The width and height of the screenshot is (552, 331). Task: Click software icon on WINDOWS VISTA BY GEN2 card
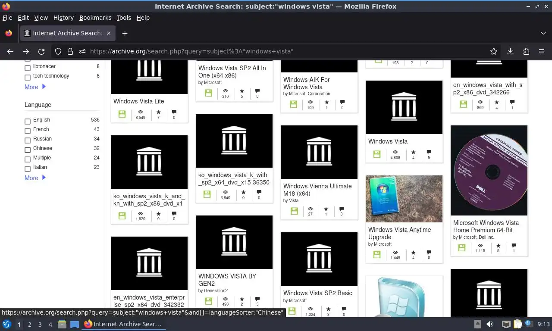(x=209, y=301)
